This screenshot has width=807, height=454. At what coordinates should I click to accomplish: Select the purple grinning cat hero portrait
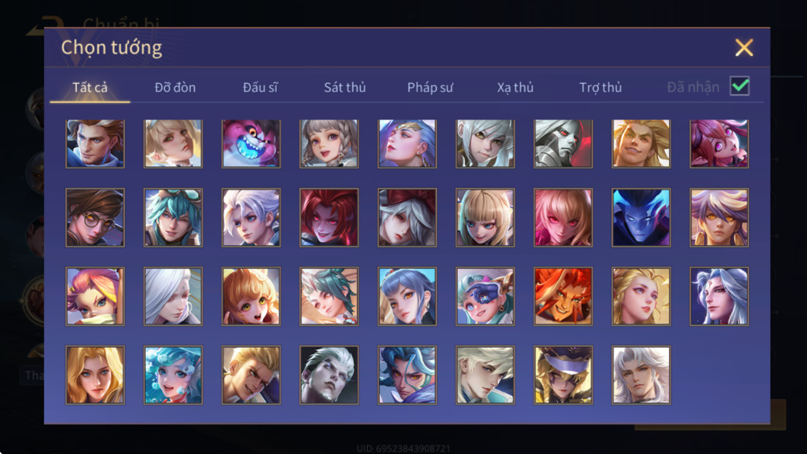[x=251, y=144]
